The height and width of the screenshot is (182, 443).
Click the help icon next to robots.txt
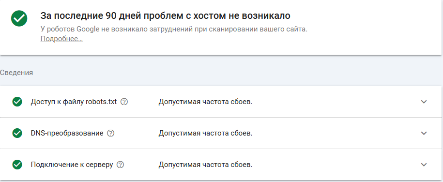coord(124,102)
